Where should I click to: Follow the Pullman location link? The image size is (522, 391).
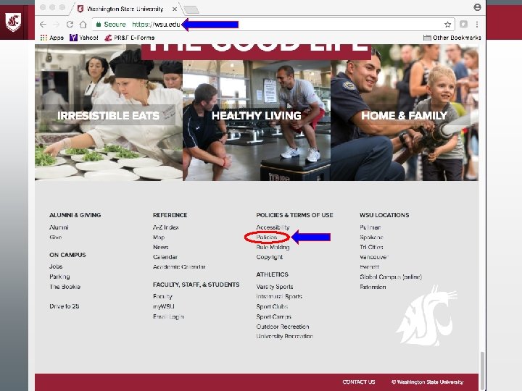point(370,227)
